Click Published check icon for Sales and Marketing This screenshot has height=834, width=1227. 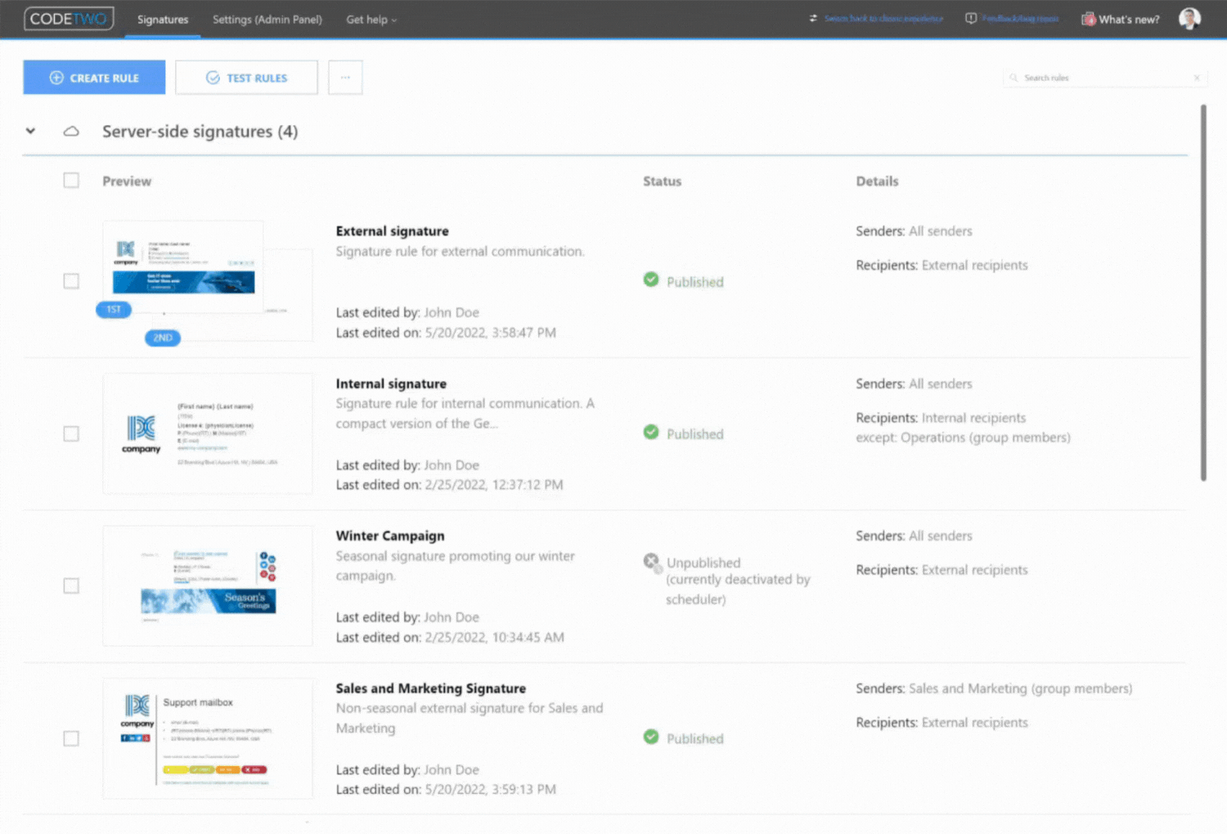651,737
